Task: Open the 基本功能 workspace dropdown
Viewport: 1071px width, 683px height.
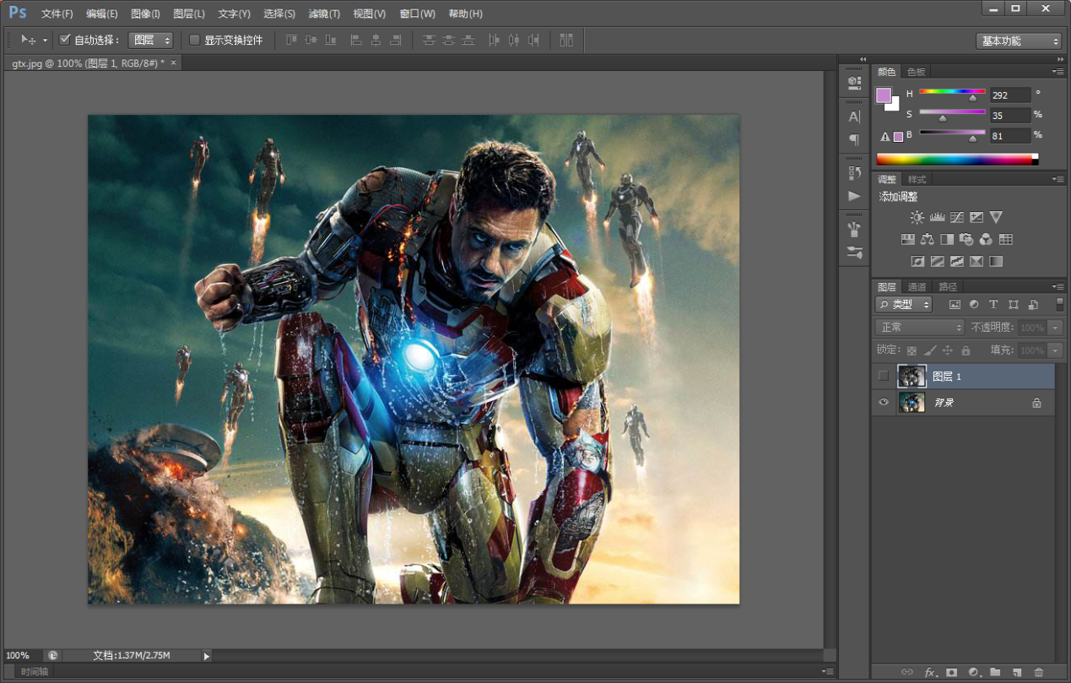Action: 1019,41
